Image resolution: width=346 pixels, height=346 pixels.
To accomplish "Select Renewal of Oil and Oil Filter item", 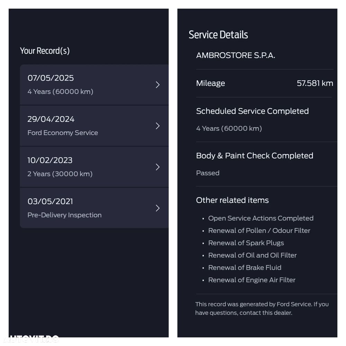I will (252, 255).
